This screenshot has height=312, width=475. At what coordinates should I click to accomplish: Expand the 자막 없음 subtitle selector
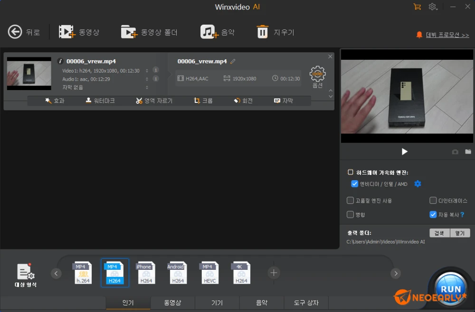coord(147,87)
